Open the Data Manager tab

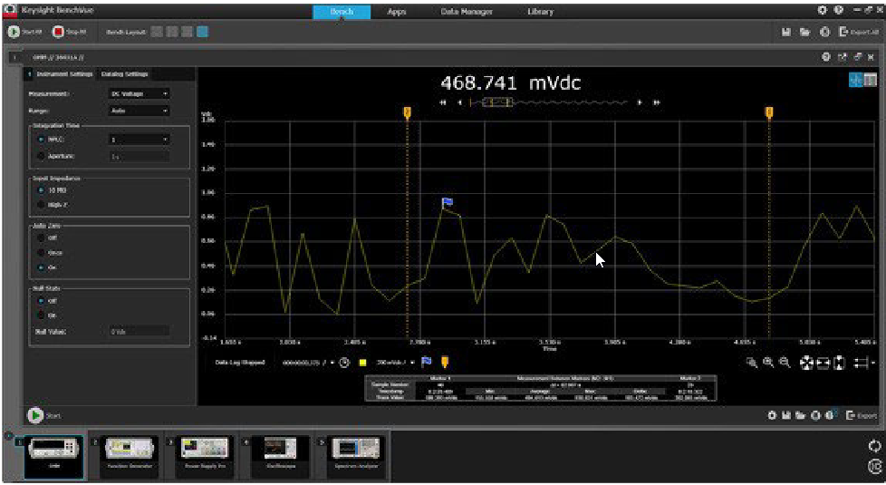click(467, 12)
